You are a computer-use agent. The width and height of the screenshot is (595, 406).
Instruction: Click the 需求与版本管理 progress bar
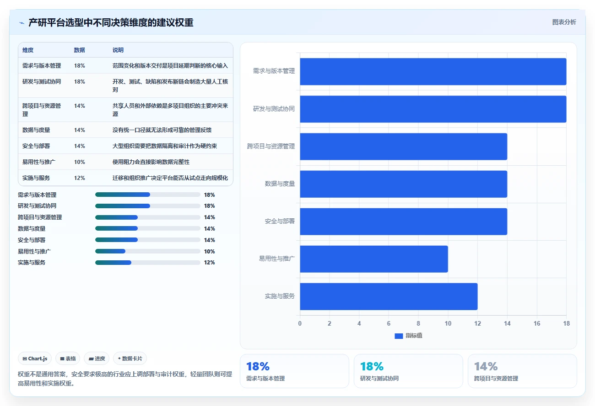148,195
